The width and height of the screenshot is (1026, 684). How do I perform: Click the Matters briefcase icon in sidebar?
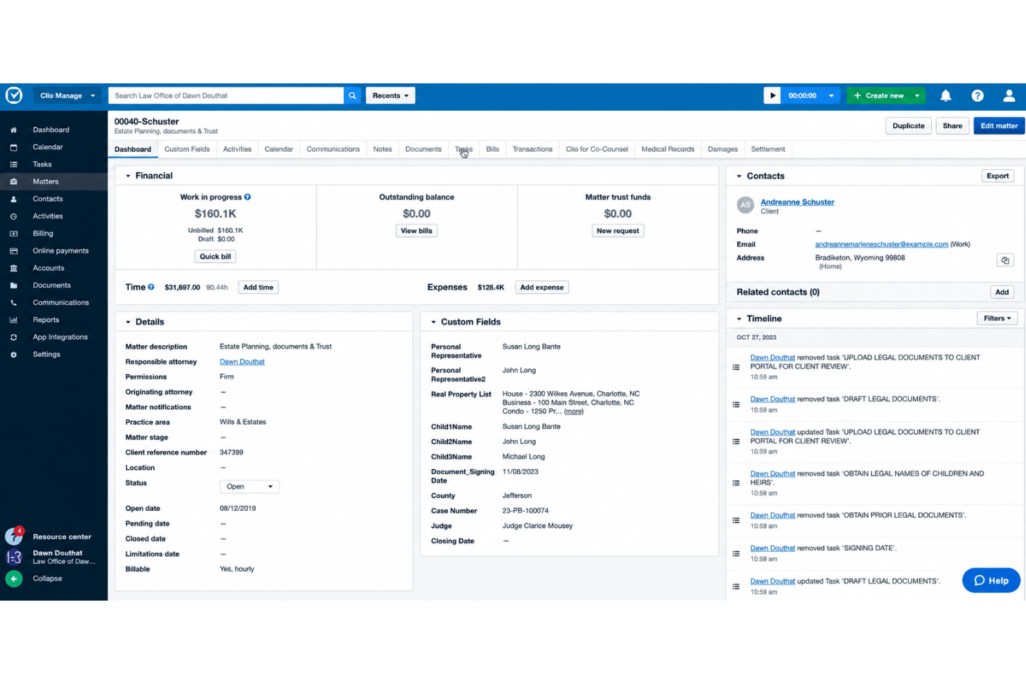click(x=13, y=182)
